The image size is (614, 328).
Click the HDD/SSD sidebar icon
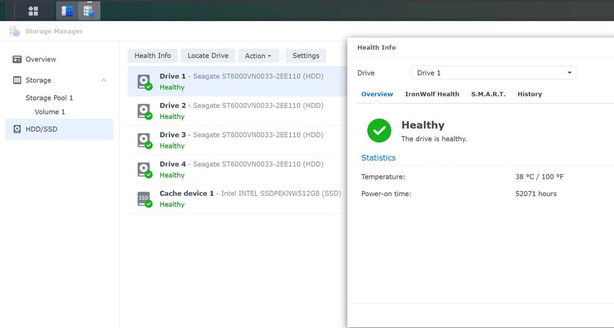17,129
